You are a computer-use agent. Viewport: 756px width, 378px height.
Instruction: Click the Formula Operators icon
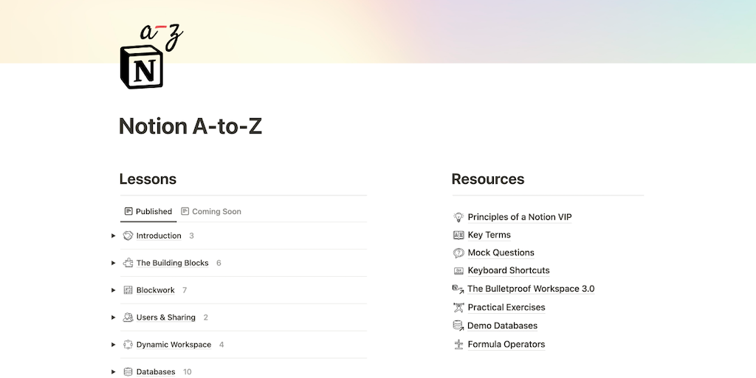pos(458,344)
